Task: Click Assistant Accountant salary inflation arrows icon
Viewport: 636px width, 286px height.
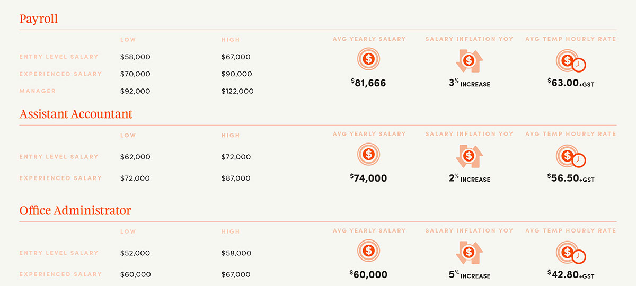Action: click(x=469, y=156)
